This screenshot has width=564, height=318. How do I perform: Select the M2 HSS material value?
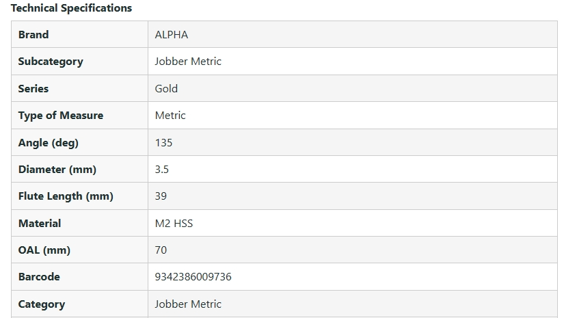174,224
